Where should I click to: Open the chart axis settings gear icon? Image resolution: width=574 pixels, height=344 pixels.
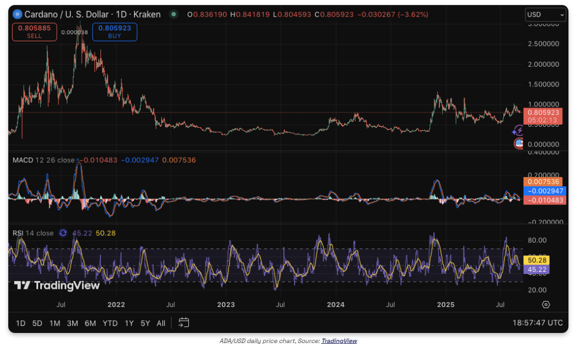pos(546,304)
